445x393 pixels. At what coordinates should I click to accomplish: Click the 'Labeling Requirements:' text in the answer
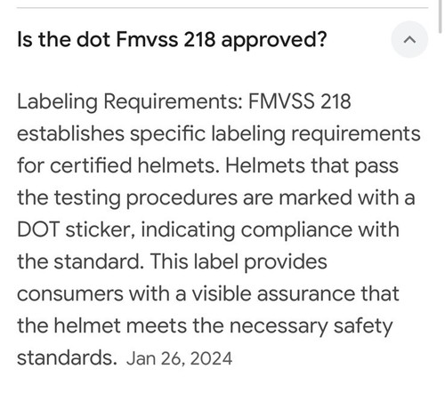pyautogui.click(x=129, y=101)
